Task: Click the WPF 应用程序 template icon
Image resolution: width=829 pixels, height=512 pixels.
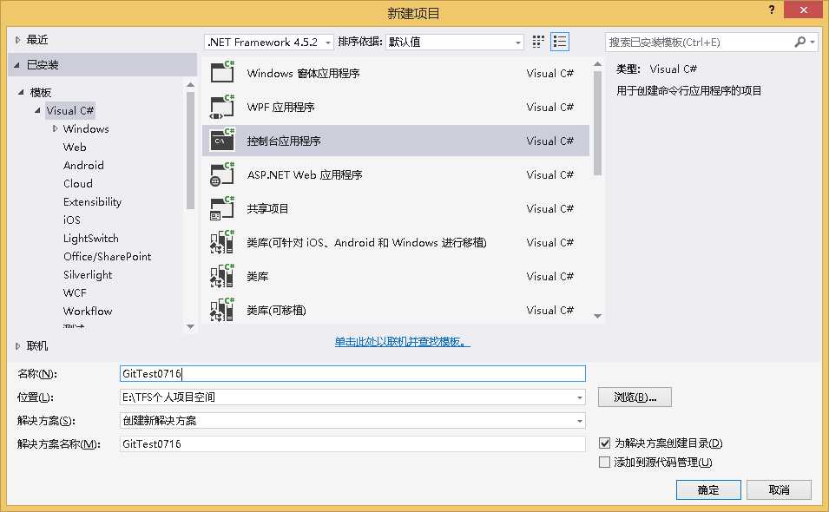Action: coord(222,106)
